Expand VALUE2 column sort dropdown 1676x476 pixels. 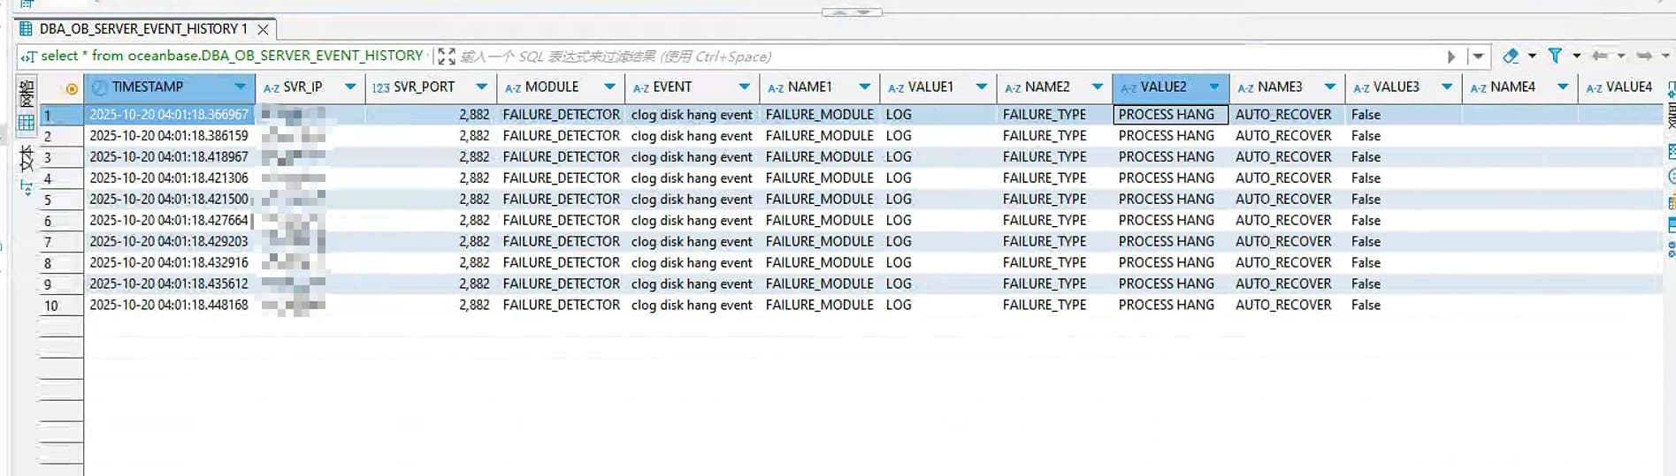[1214, 87]
